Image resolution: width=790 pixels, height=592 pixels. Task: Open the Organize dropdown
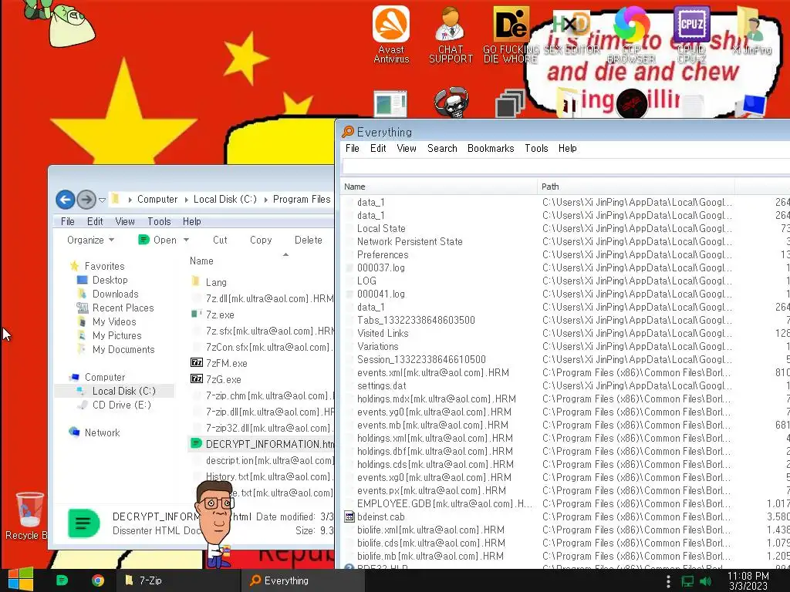click(x=91, y=240)
